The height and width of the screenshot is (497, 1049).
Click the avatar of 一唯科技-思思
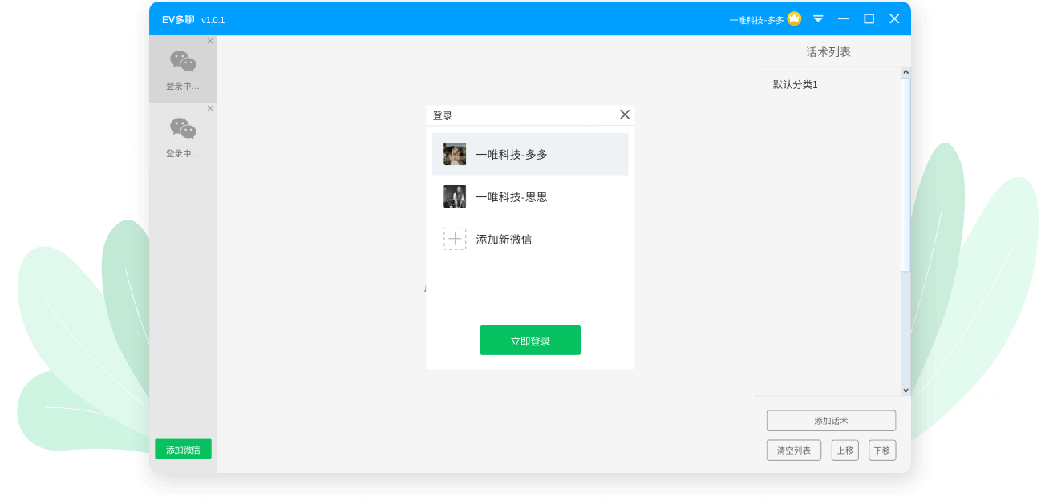[x=455, y=196]
